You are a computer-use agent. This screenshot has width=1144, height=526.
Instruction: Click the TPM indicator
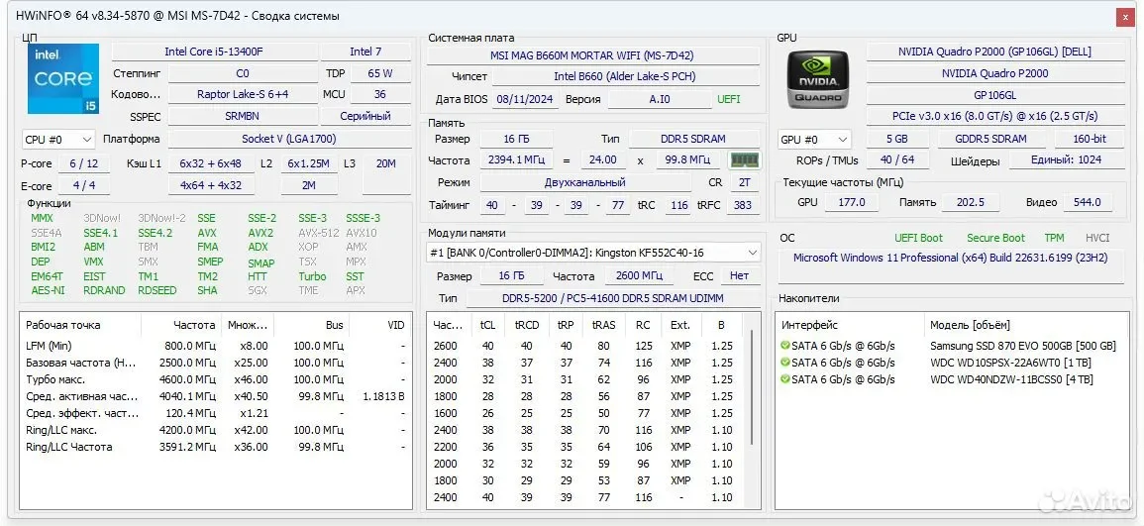tap(1054, 238)
